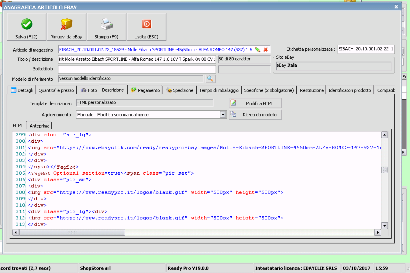410x273 pixels.
Task: Click the Etichetta personalizzata input field
Action: click(x=366, y=49)
